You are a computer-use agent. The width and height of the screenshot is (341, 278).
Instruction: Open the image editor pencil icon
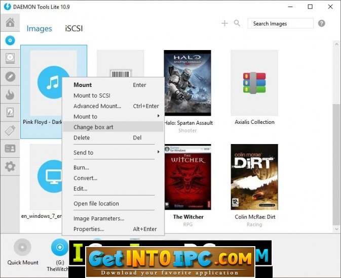point(10,77)
